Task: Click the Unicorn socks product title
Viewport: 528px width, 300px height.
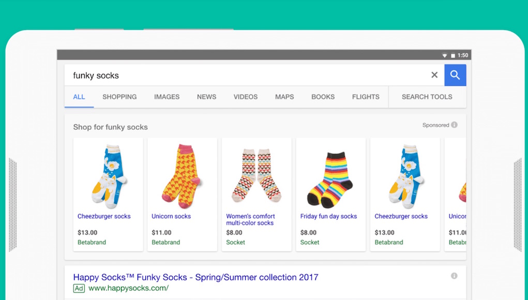Action: [x=171, y=216]
